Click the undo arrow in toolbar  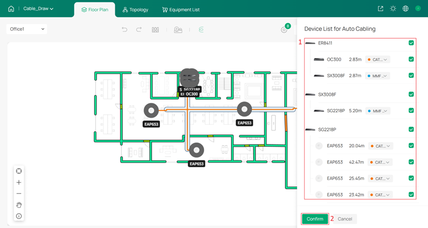coord(124,30)
